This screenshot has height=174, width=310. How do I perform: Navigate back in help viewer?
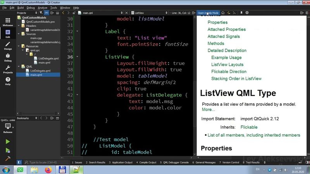click(x=229, y=13)
